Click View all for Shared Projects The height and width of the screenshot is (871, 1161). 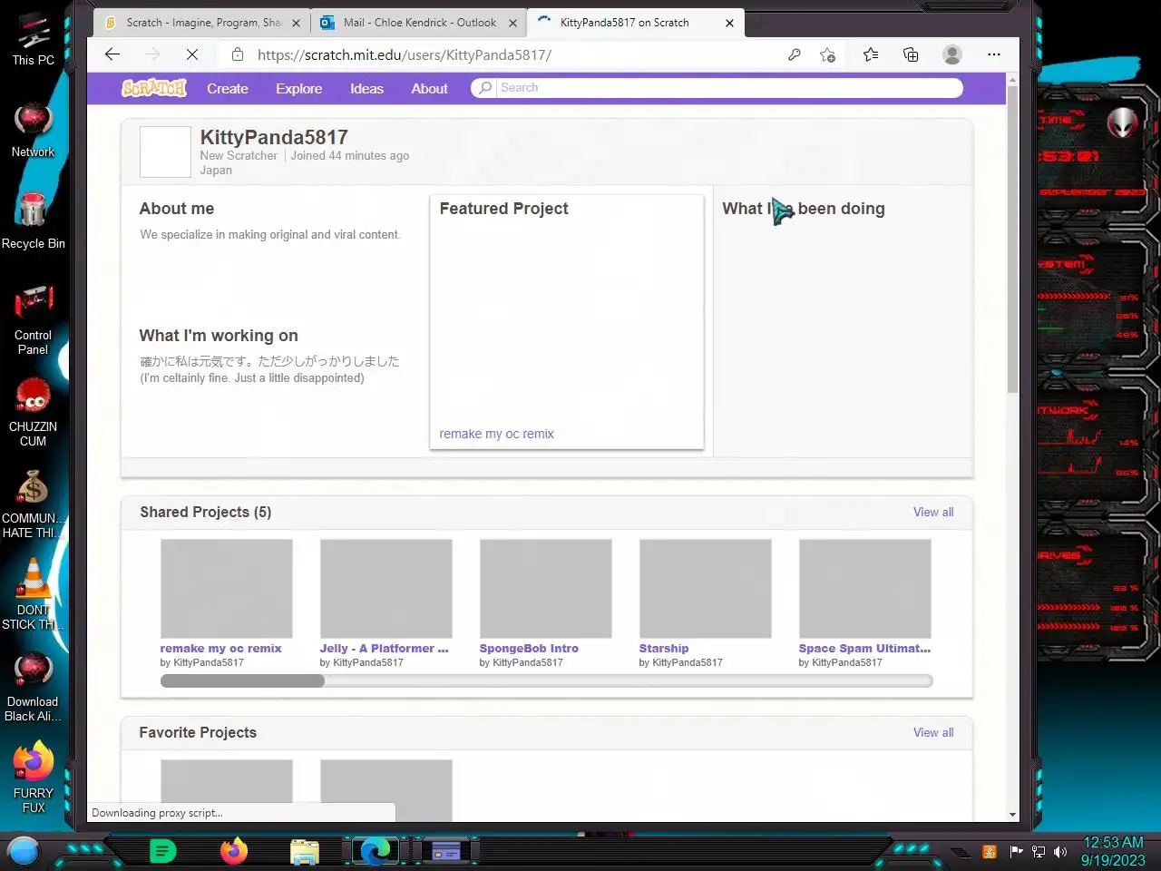click(x=933, y=512)
